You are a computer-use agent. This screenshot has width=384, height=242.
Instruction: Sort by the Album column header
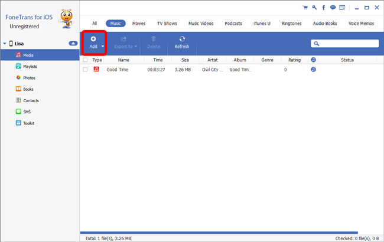click(240, 60)
